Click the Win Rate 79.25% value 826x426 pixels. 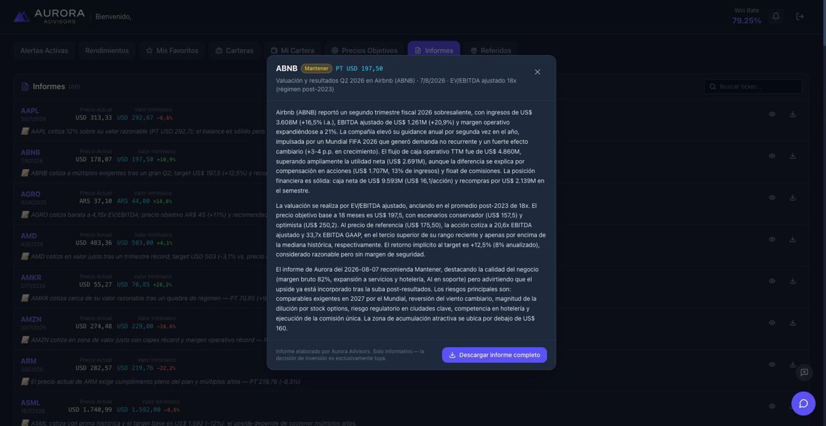(747, 21)
